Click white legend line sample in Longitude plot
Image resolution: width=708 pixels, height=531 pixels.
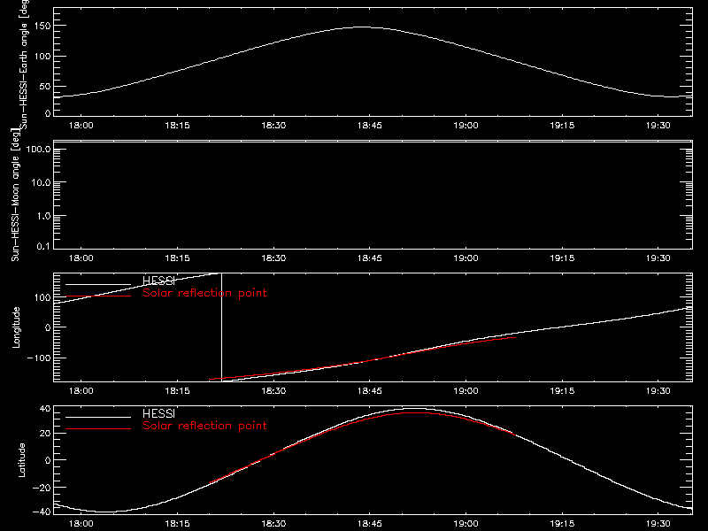98,284
